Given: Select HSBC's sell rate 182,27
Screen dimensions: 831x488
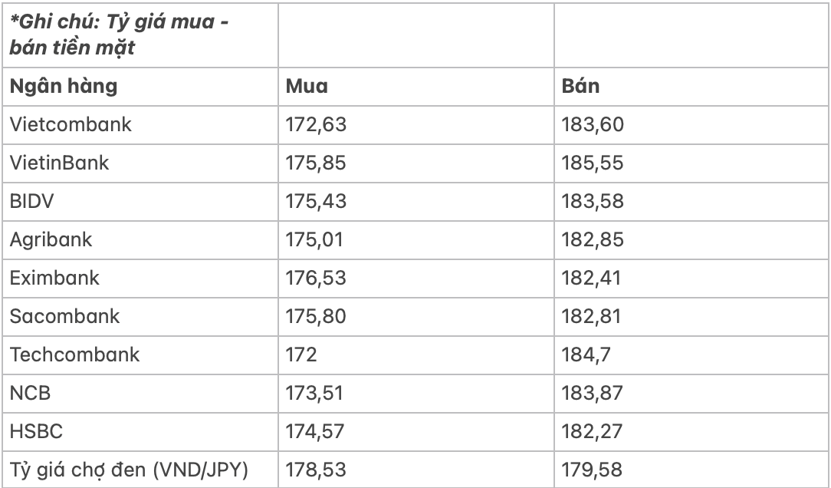Looking at the screenshot, I should 593,432.
